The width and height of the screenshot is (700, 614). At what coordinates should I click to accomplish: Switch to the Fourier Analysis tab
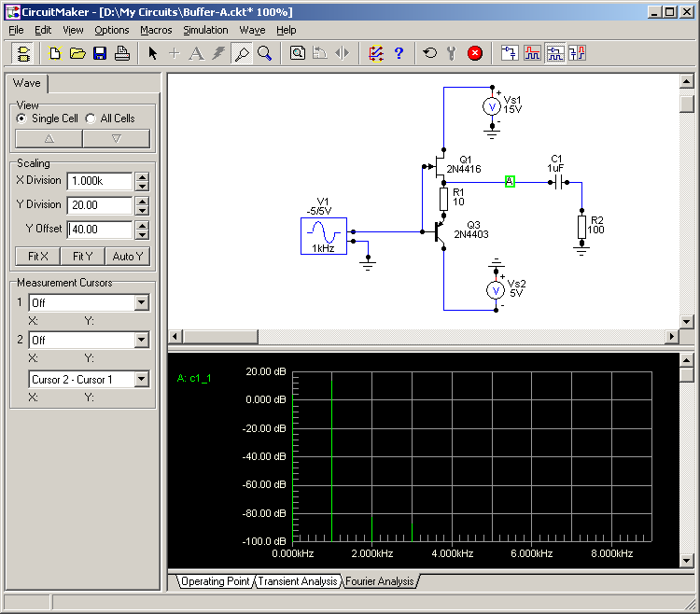380,581
